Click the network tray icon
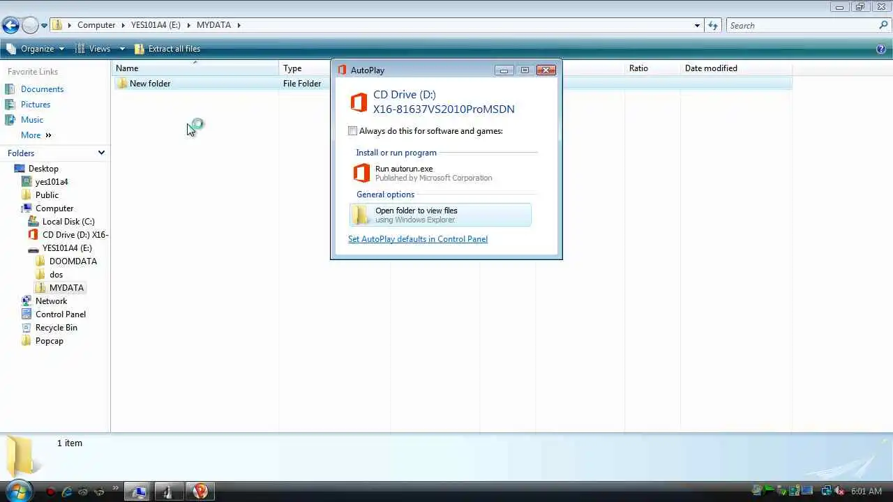The width and height of the screenshot is (893, 502). pos(827,492)
